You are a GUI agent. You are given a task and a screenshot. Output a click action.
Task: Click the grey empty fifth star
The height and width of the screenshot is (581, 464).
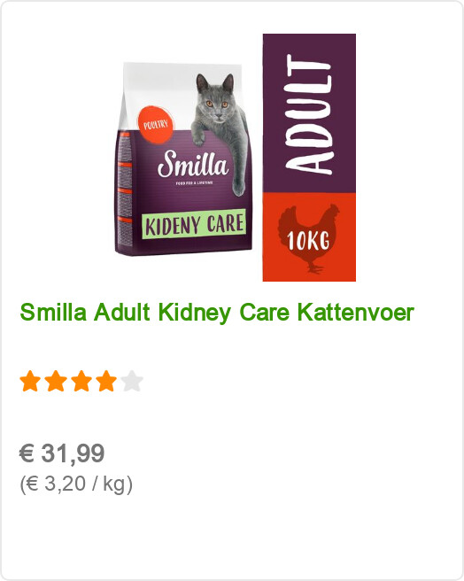click(132, 381)
